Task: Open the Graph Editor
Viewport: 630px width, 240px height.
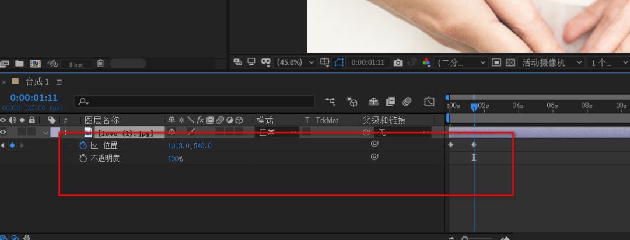Action: [x=429, y=102]
